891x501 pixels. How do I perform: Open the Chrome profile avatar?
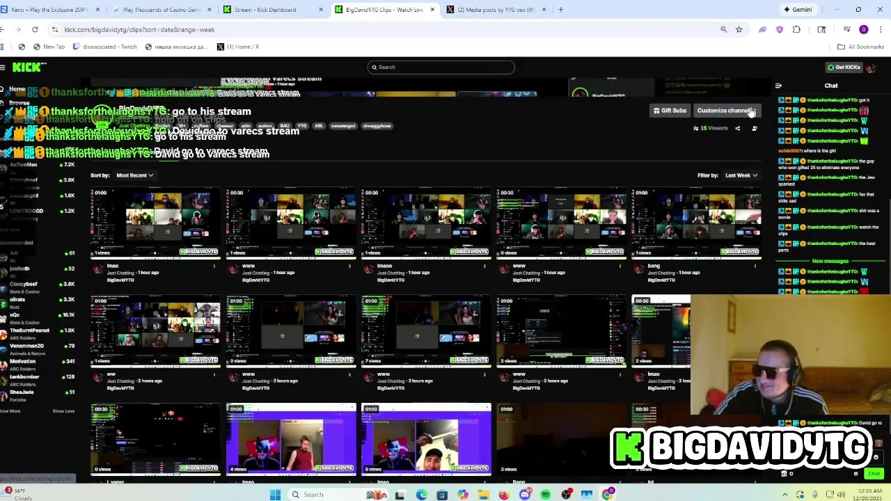(864, 29)
